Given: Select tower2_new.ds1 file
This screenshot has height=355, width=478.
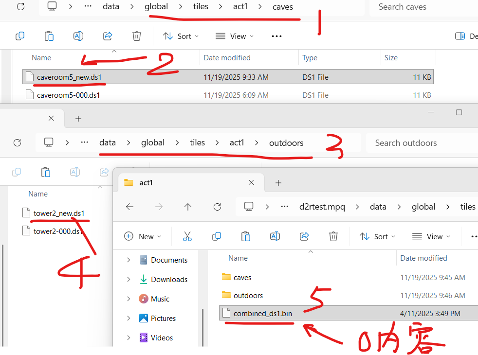Looking at the screenshot, I should pyautogui.click(x=58, y=213).
